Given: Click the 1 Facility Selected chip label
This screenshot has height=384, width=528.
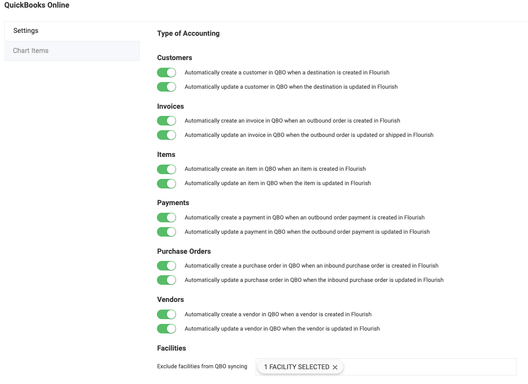Looking at the screenshot, I should pos(296,367).
